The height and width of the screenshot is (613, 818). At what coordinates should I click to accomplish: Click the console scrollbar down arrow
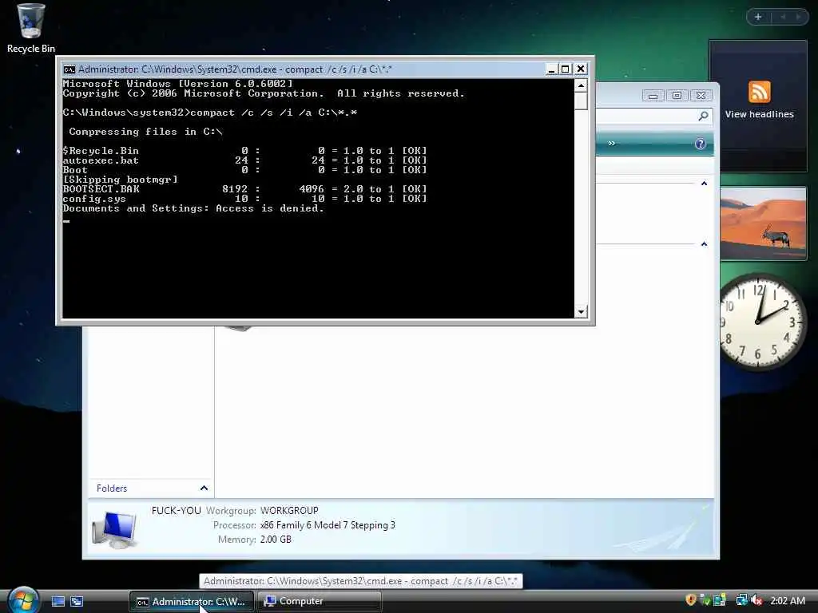(581, 312)
